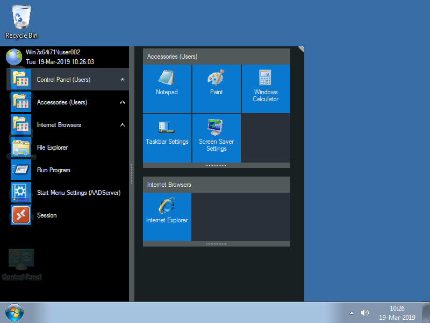Collapse the Internet Browsers chevron
Screen dimensions: 430x323
(123, 125)
